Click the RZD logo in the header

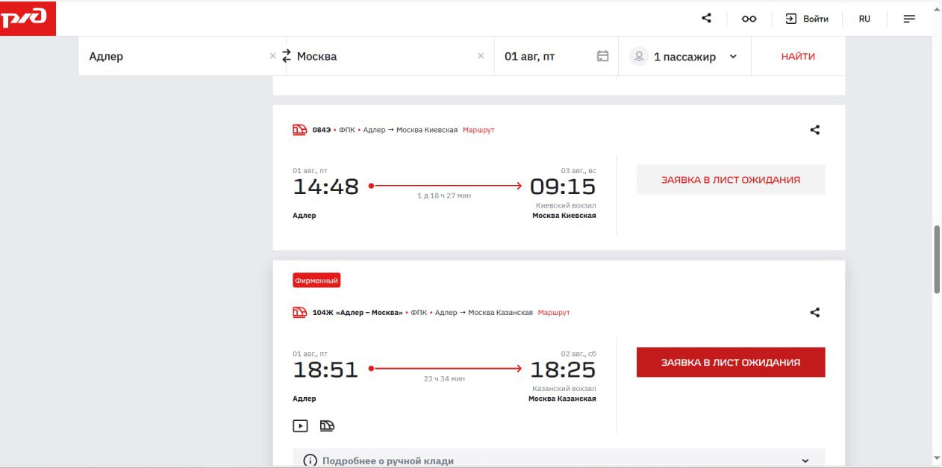pos(28,18)
